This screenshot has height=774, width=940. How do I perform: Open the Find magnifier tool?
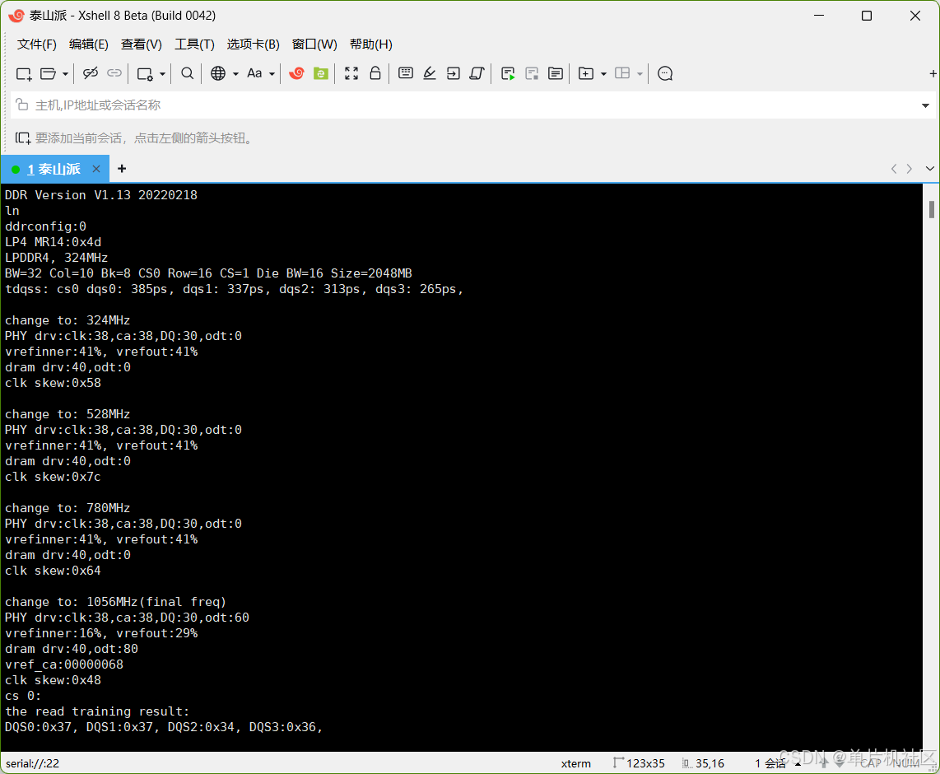(188, 73)
